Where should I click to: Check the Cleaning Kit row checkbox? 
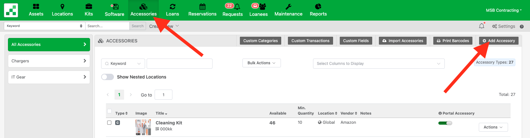[x=109, y=123]
